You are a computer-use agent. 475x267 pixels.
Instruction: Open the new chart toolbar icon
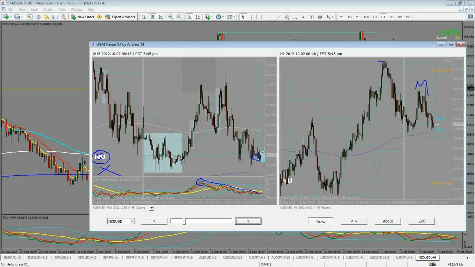coord(6,17)
